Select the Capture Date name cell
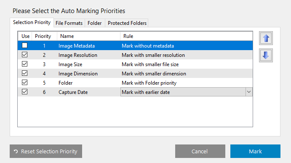The width and height of the screenshot is (291, 163). tap(88, 92)
